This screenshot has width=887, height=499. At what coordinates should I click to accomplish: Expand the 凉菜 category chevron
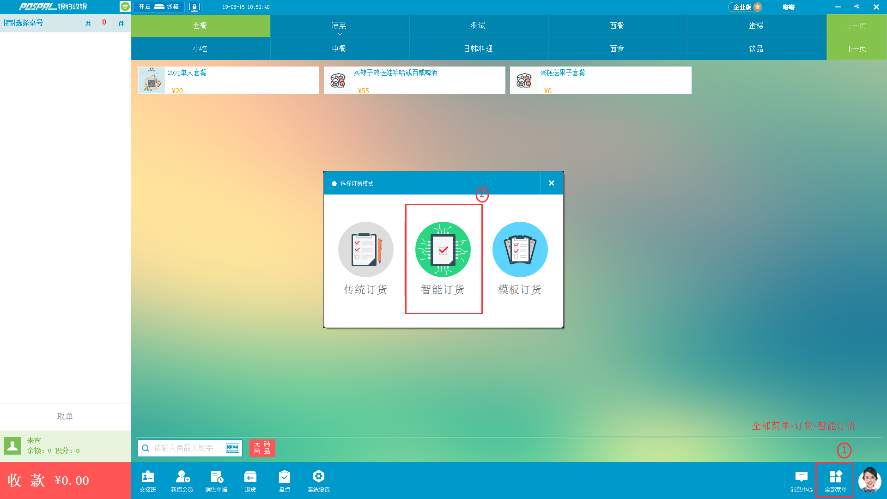pos(340,34)
